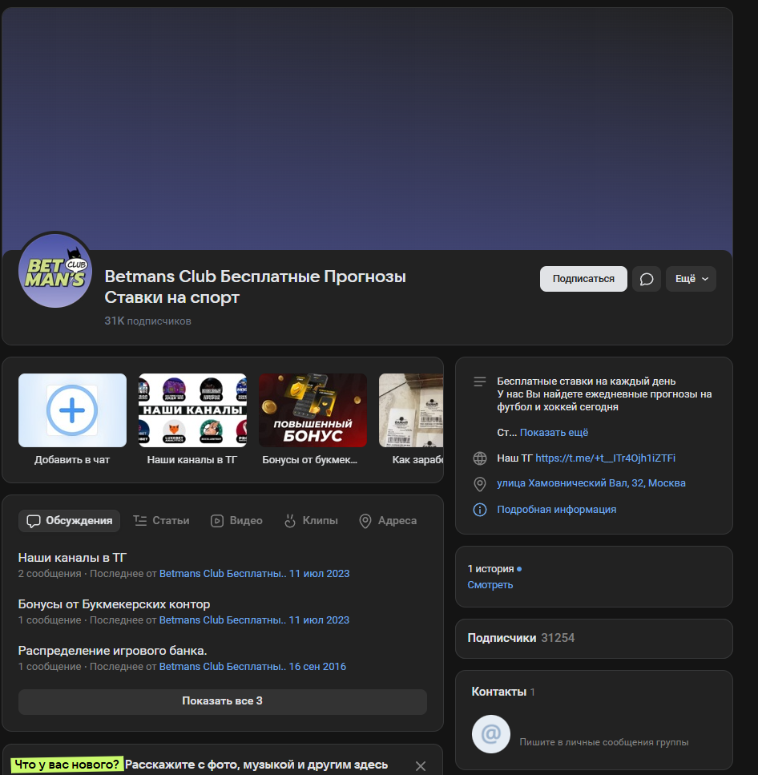Image resolution: width=758 pixels, height=775 pixels.
Task: Click the Betmans Club group avatar
Action: (x=55, y=270)
